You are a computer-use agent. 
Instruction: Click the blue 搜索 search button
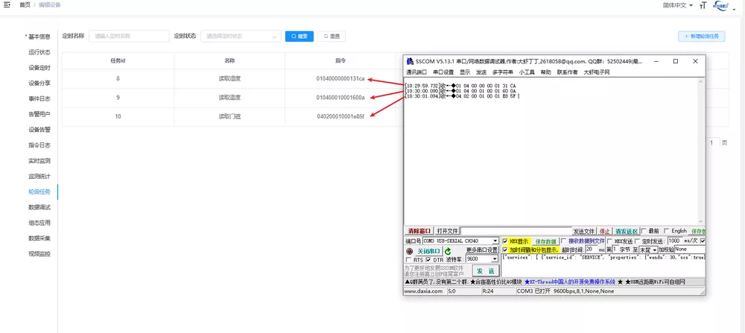point(299,36)
